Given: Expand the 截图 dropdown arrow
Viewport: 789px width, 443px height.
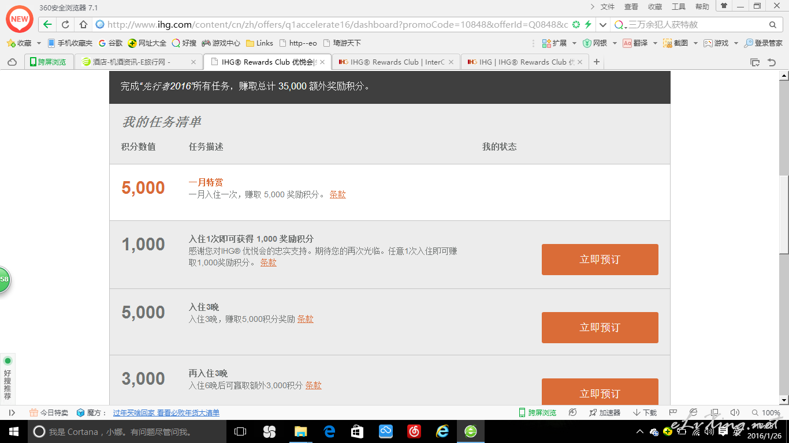Looking at the screenshot, I should pyautogui.click(x=695, y=43).
